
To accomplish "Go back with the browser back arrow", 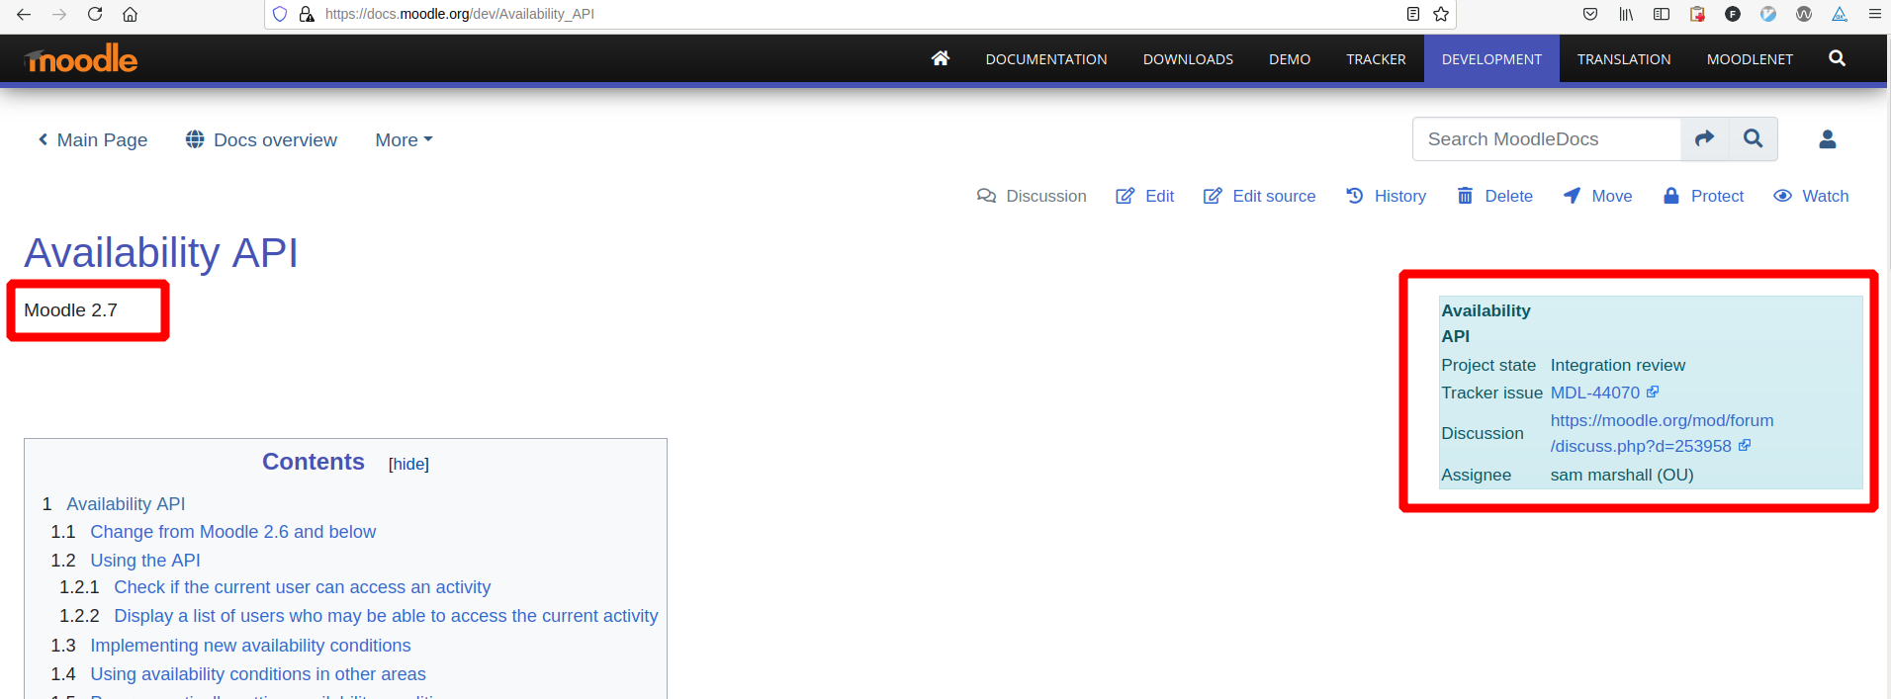I will click(24, 14).
